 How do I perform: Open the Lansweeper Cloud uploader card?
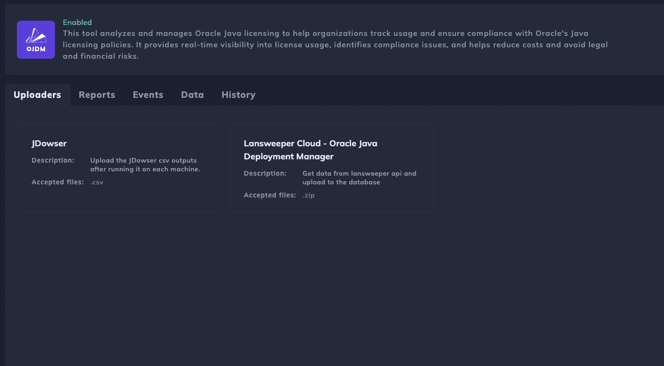332,168
